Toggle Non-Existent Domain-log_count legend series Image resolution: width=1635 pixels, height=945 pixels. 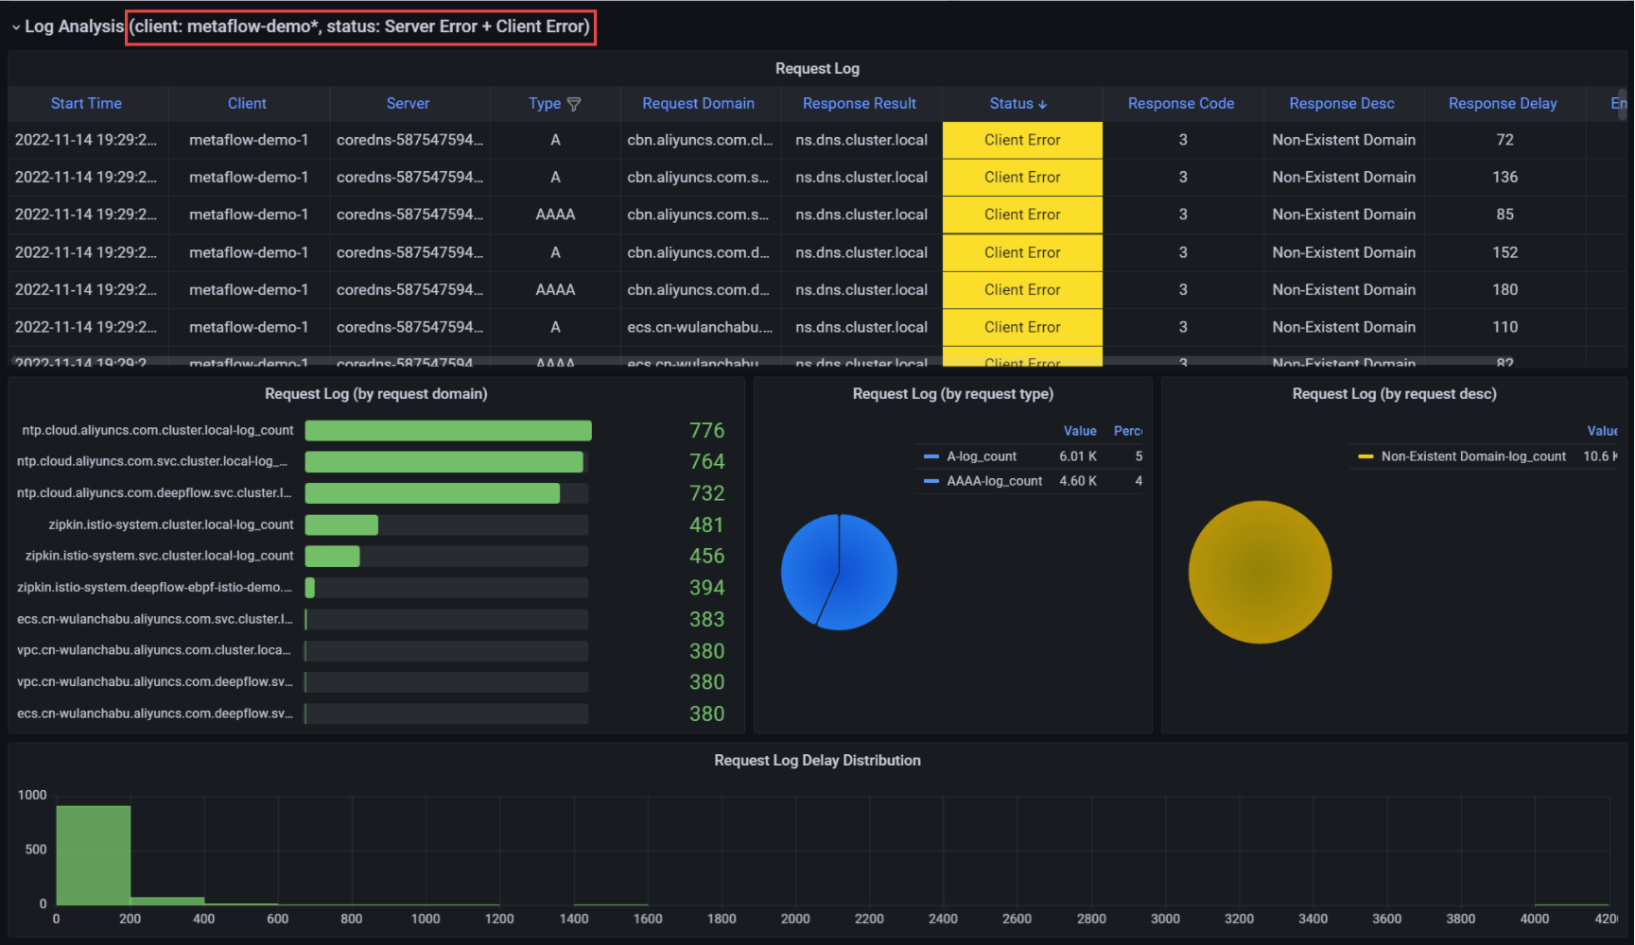click(1473, 456)
